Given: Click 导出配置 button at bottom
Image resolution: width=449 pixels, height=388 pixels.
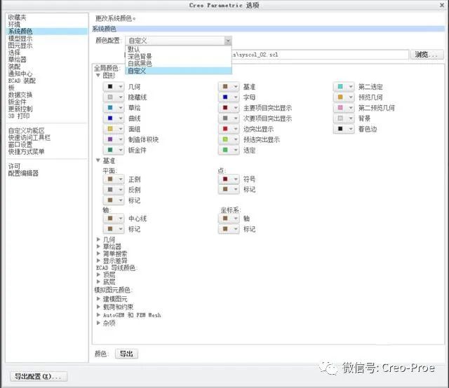Looking at the screenshot, I should [x=39, y=376].
